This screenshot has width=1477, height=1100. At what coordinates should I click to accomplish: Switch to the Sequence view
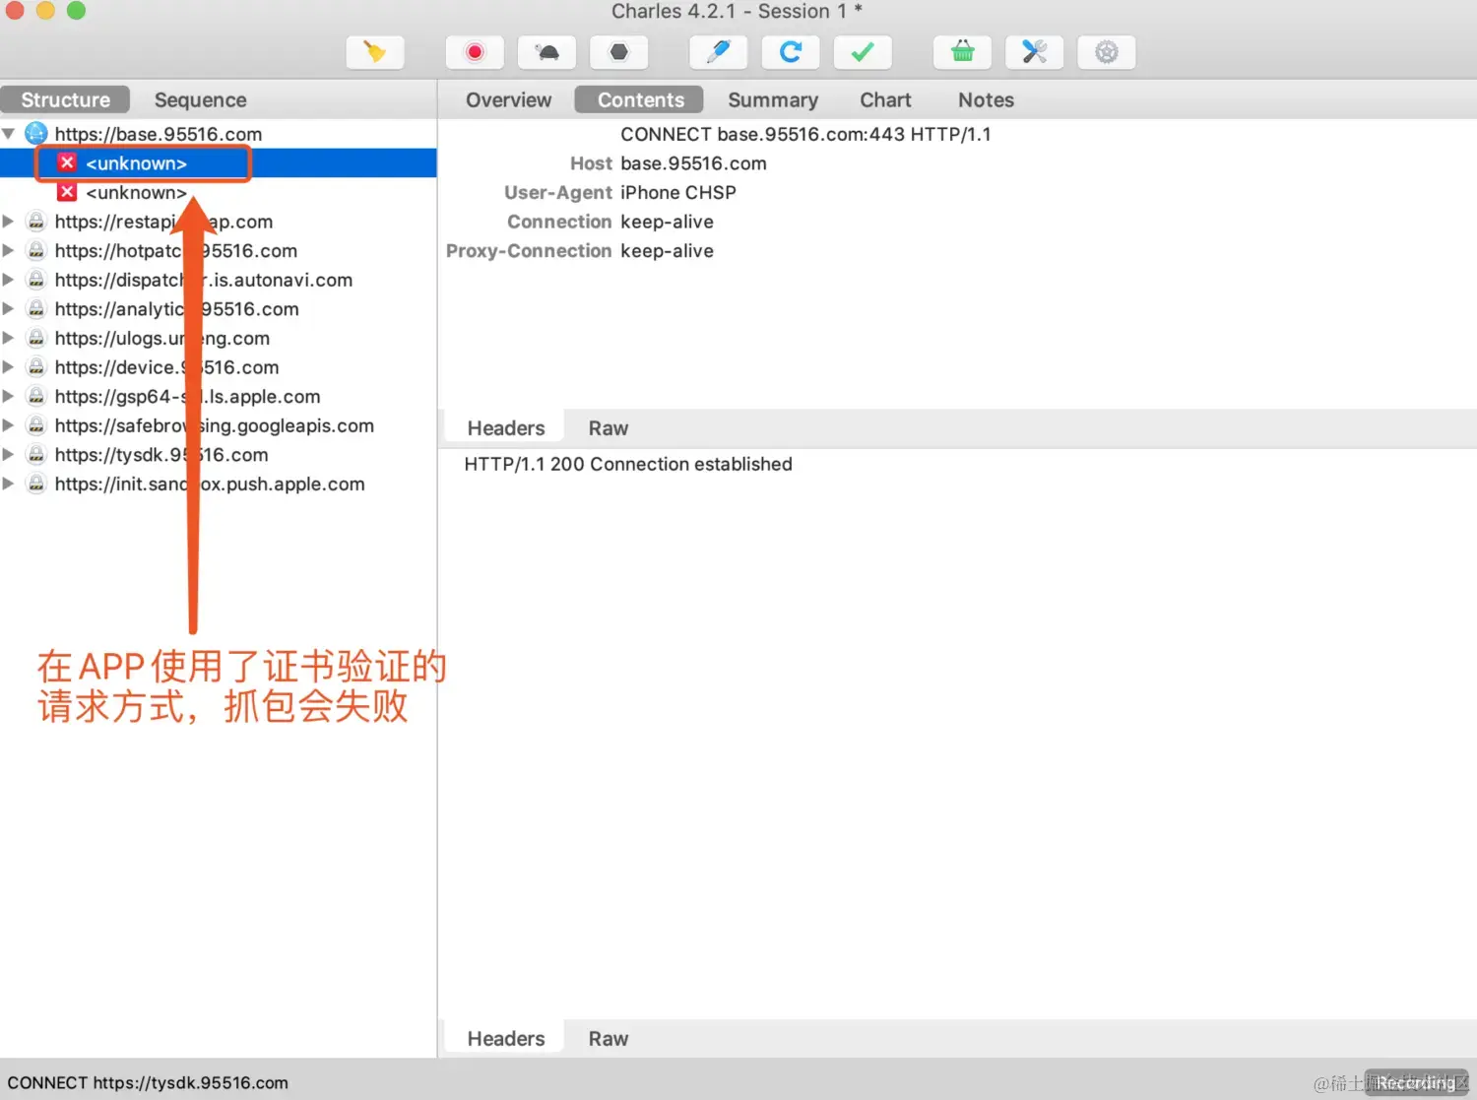(x=200, y=99)
